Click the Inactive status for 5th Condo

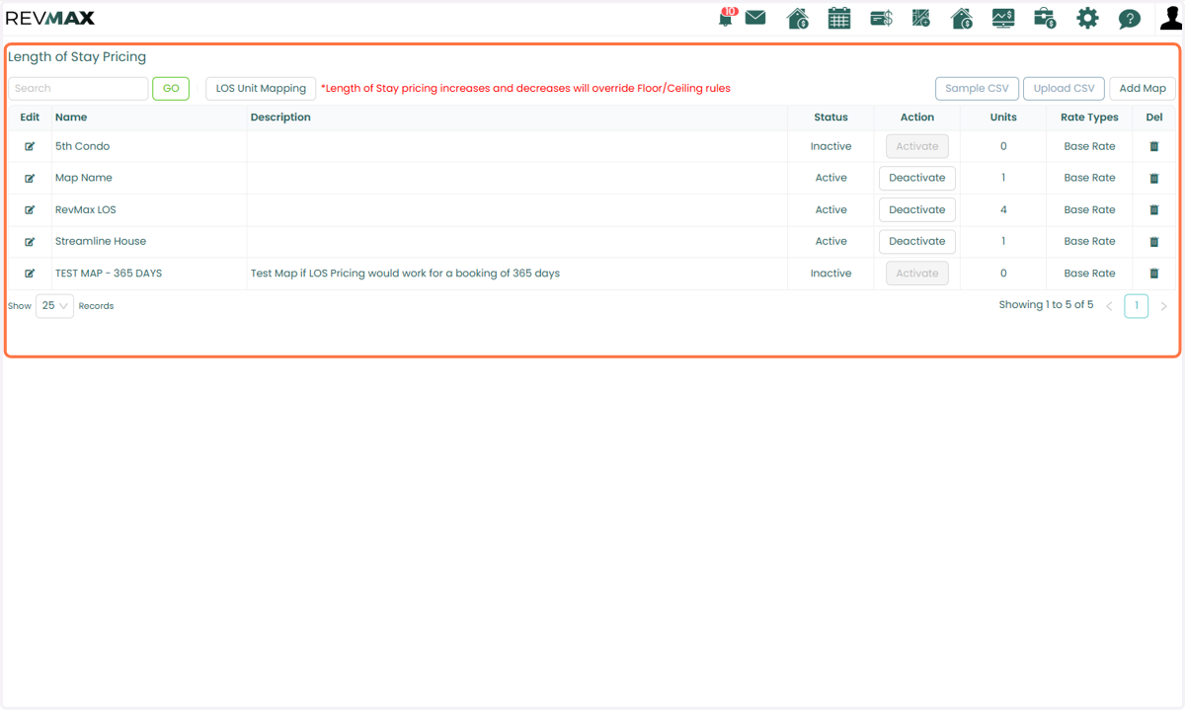tap(830, 146)
